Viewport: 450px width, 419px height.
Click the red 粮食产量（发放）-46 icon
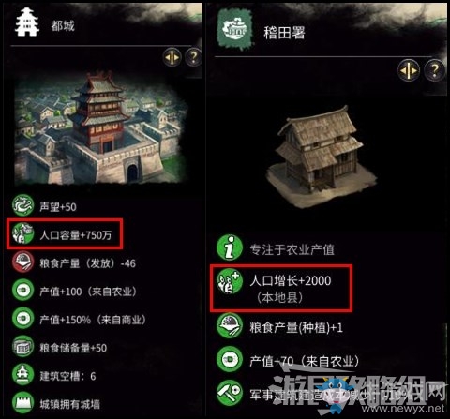click(22, 262)
